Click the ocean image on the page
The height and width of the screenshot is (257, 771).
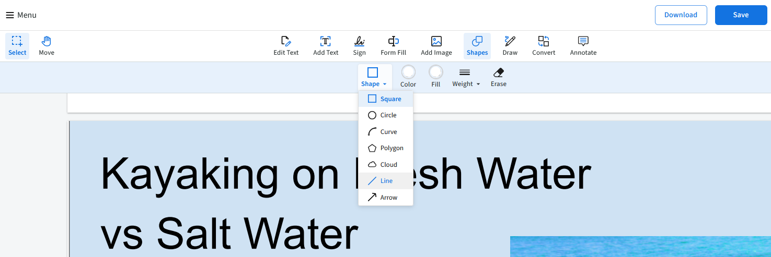(640, 247)
